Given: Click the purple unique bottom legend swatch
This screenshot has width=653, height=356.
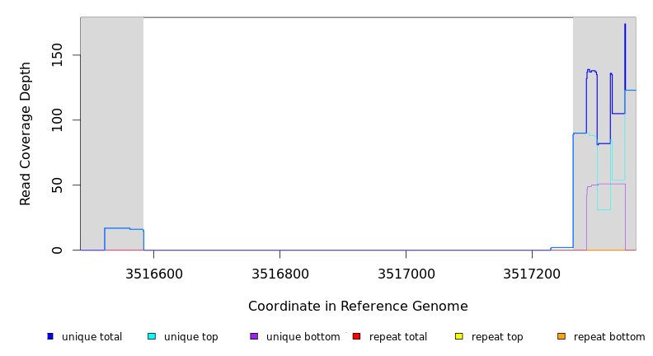Looking at the screenshot, I should (x=254, y=336).
